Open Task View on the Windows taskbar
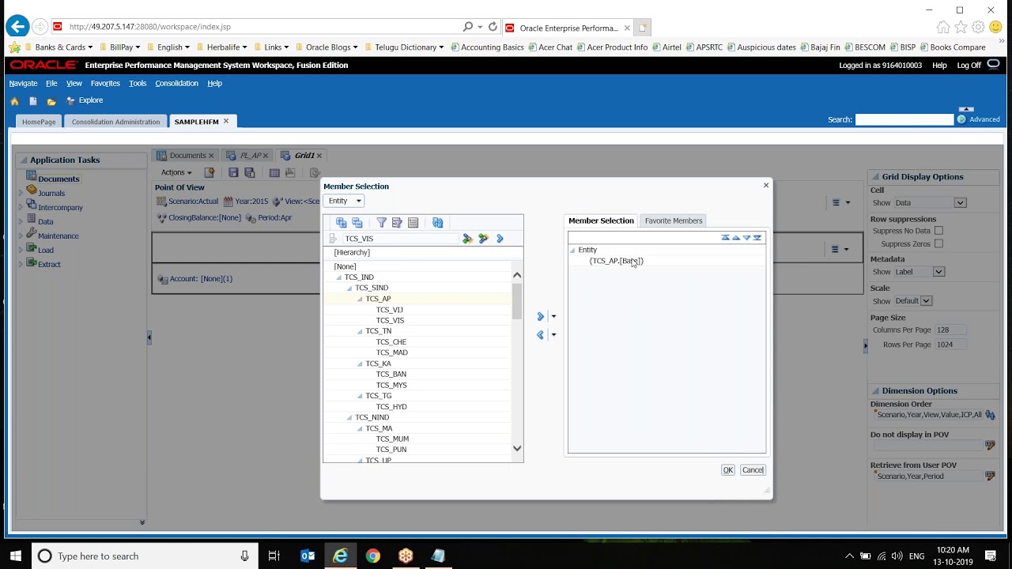The image size is (1012, 569). 274,556
